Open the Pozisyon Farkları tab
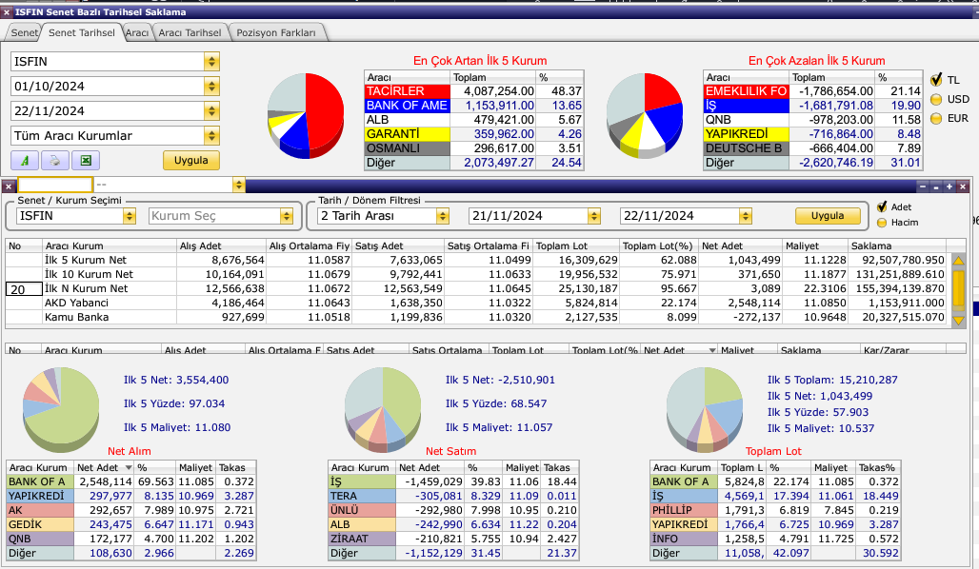 pyautogui.click(x=276, y=32)
